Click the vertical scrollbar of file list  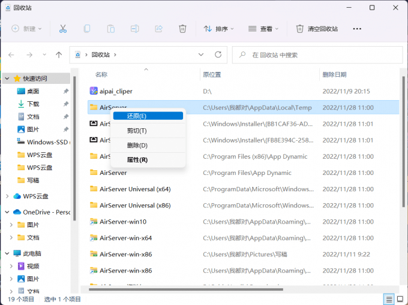click(x=404, y=142)
